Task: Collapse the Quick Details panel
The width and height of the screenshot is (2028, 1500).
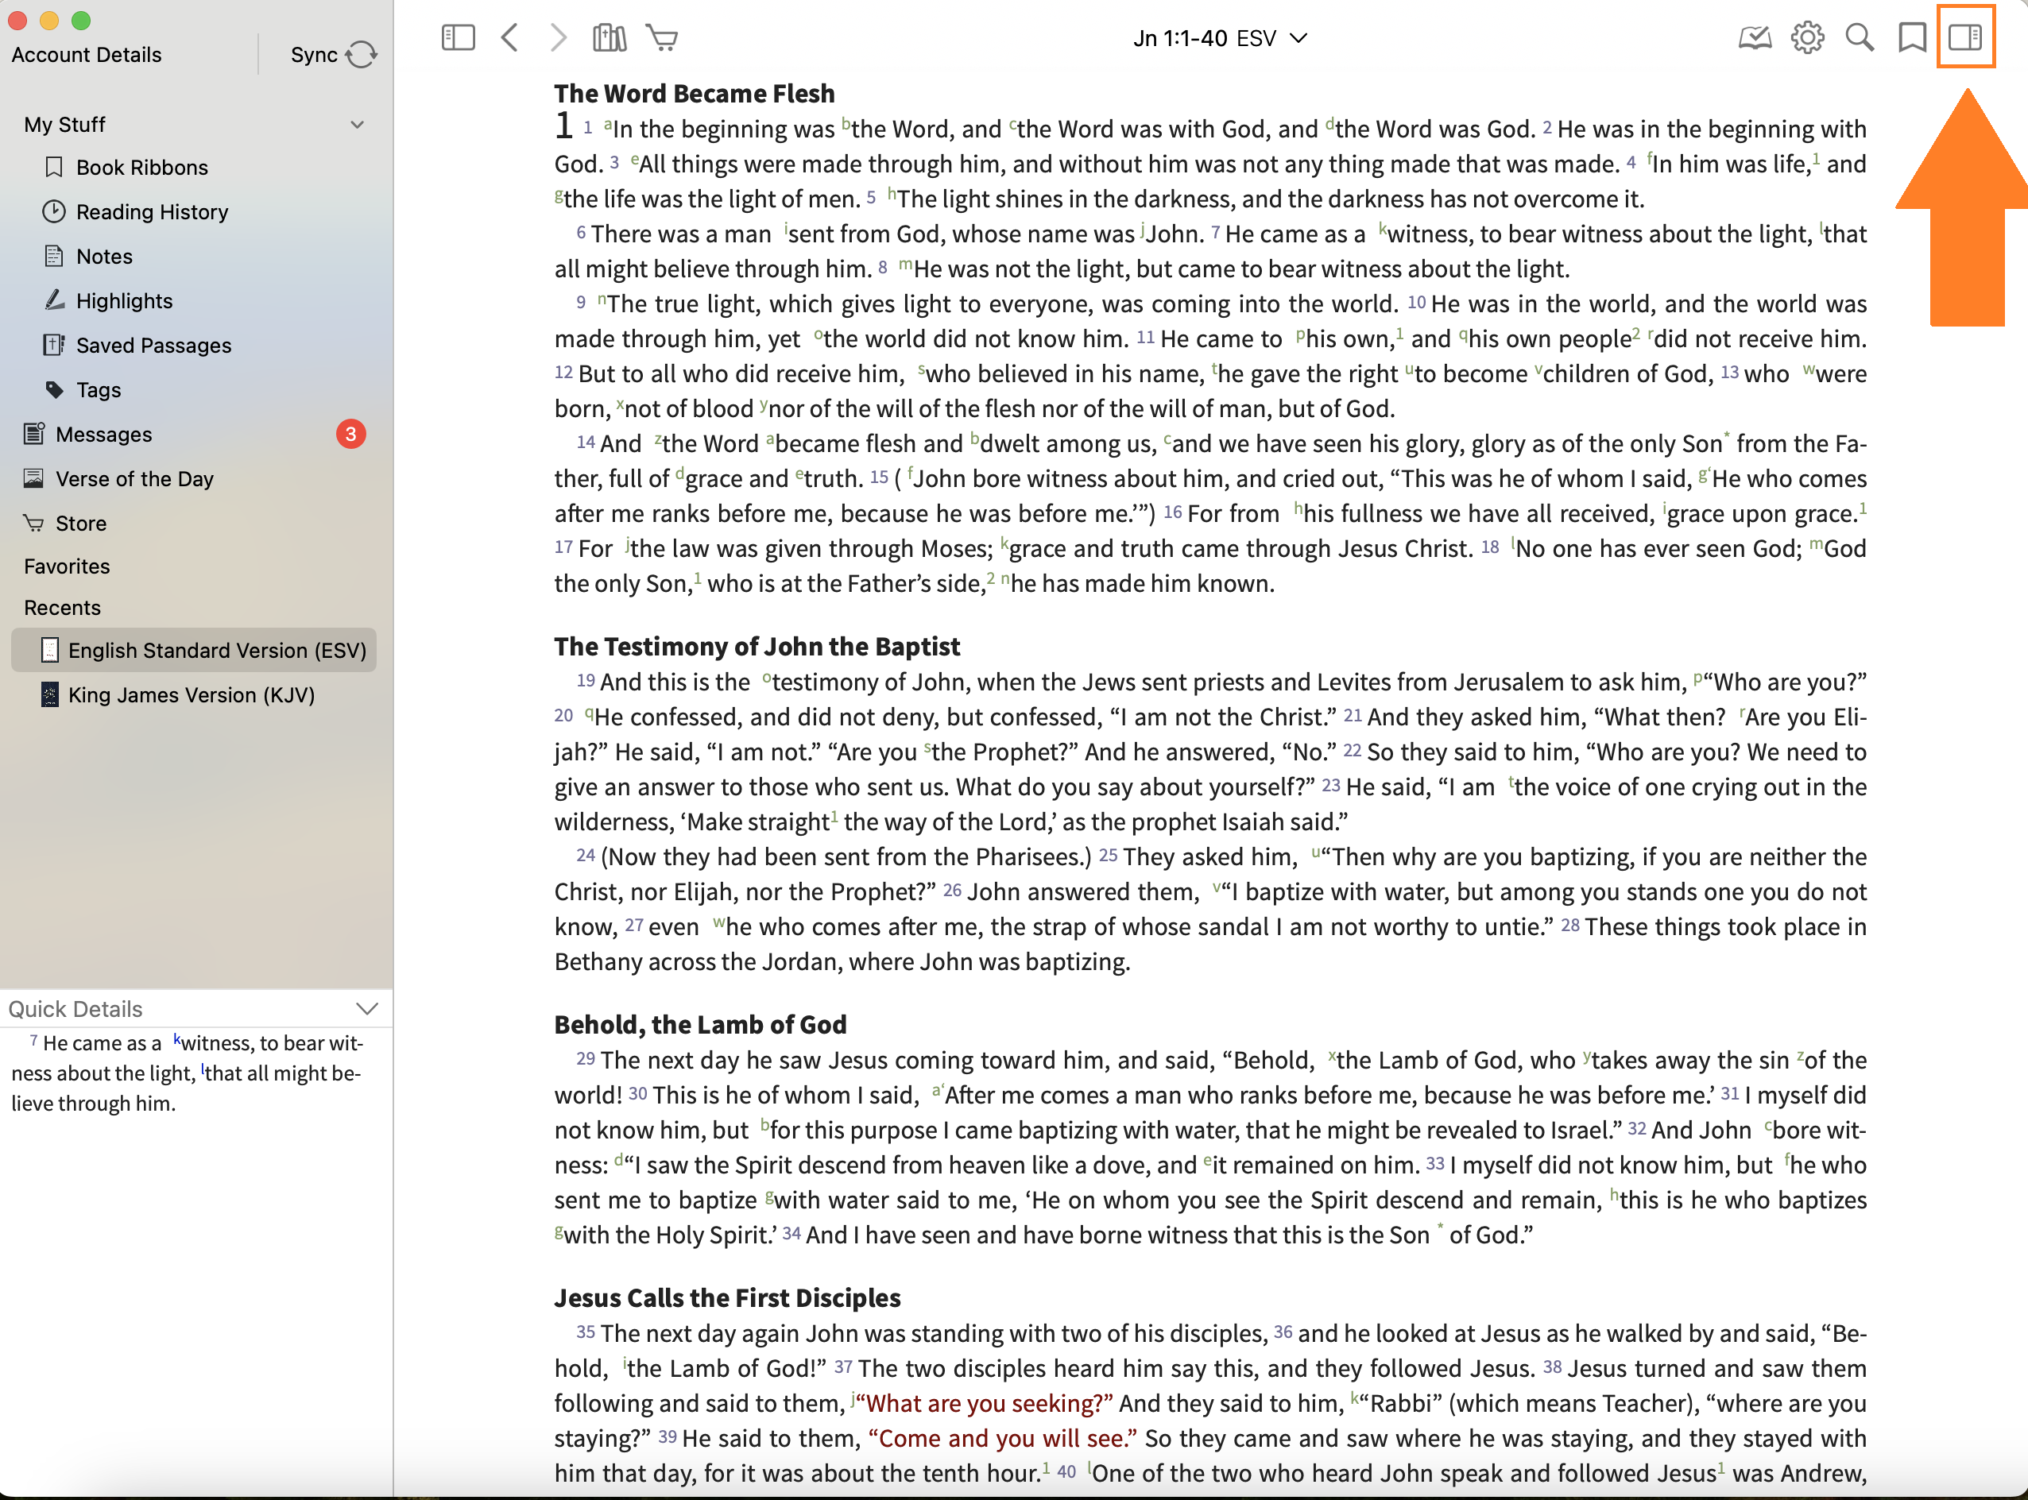Action: coord(366,1009)
